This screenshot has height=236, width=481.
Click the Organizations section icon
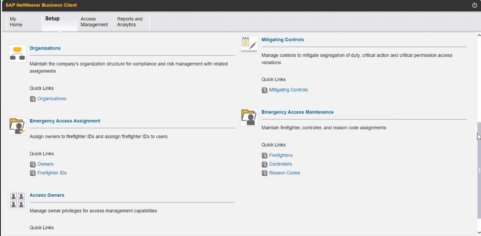point(17,53)
